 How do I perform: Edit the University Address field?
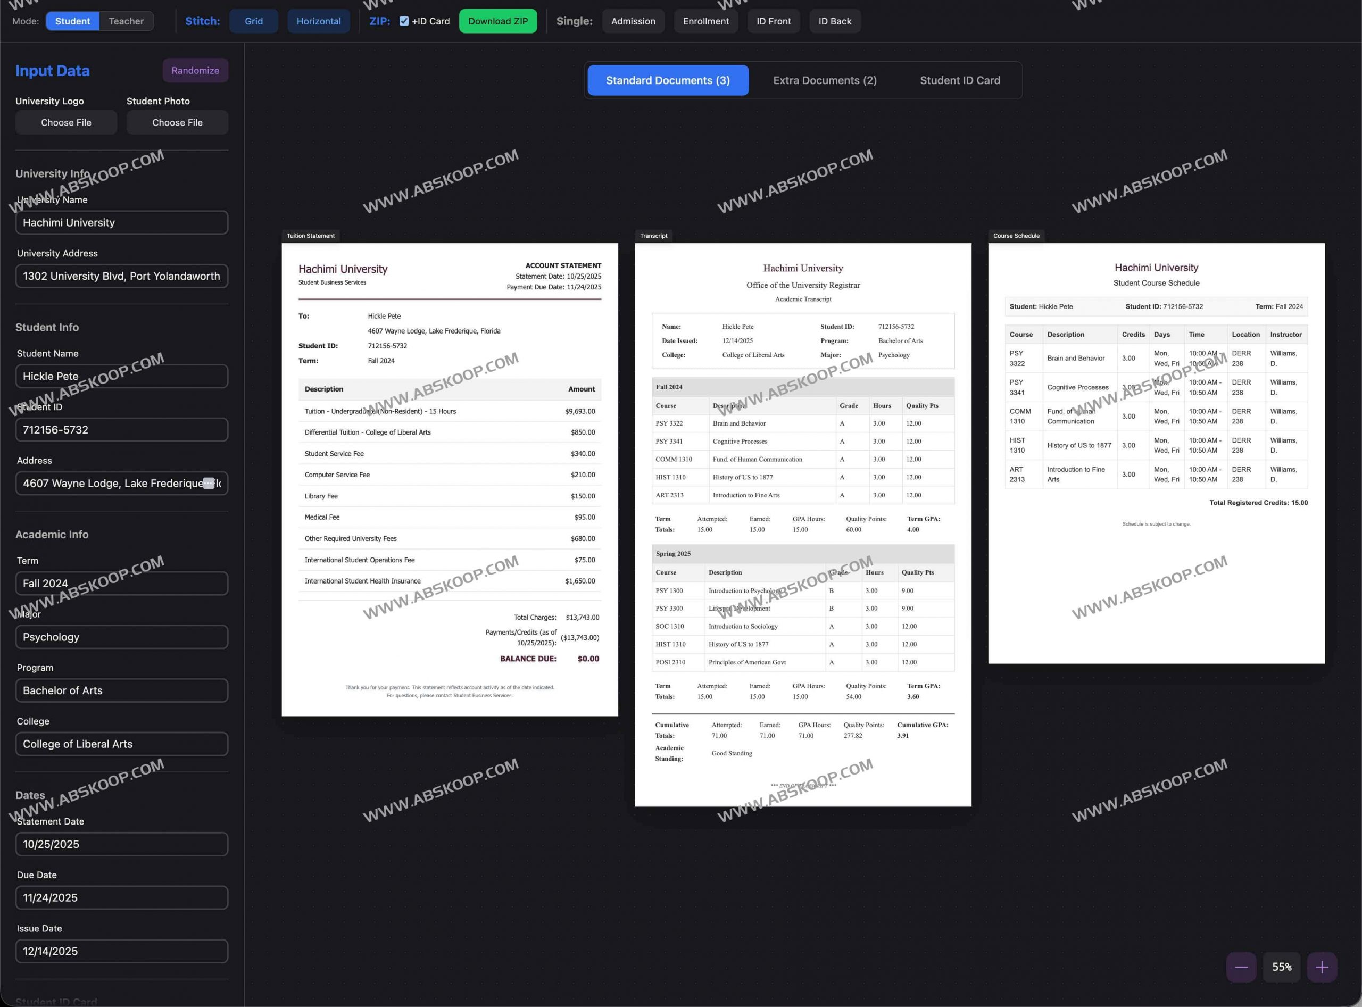pyautogui.click(x=122, y=276)
